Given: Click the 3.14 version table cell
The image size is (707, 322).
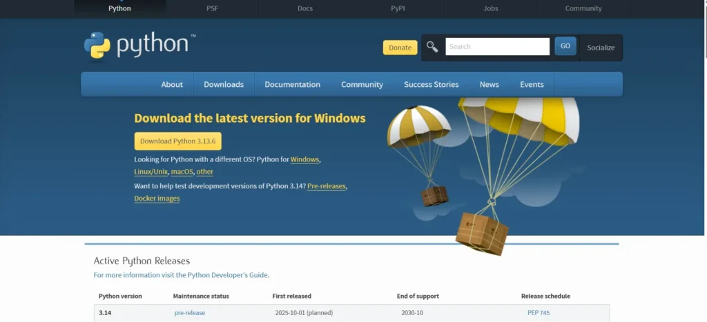Looking at the screenshot, I should tap(105, 313).
